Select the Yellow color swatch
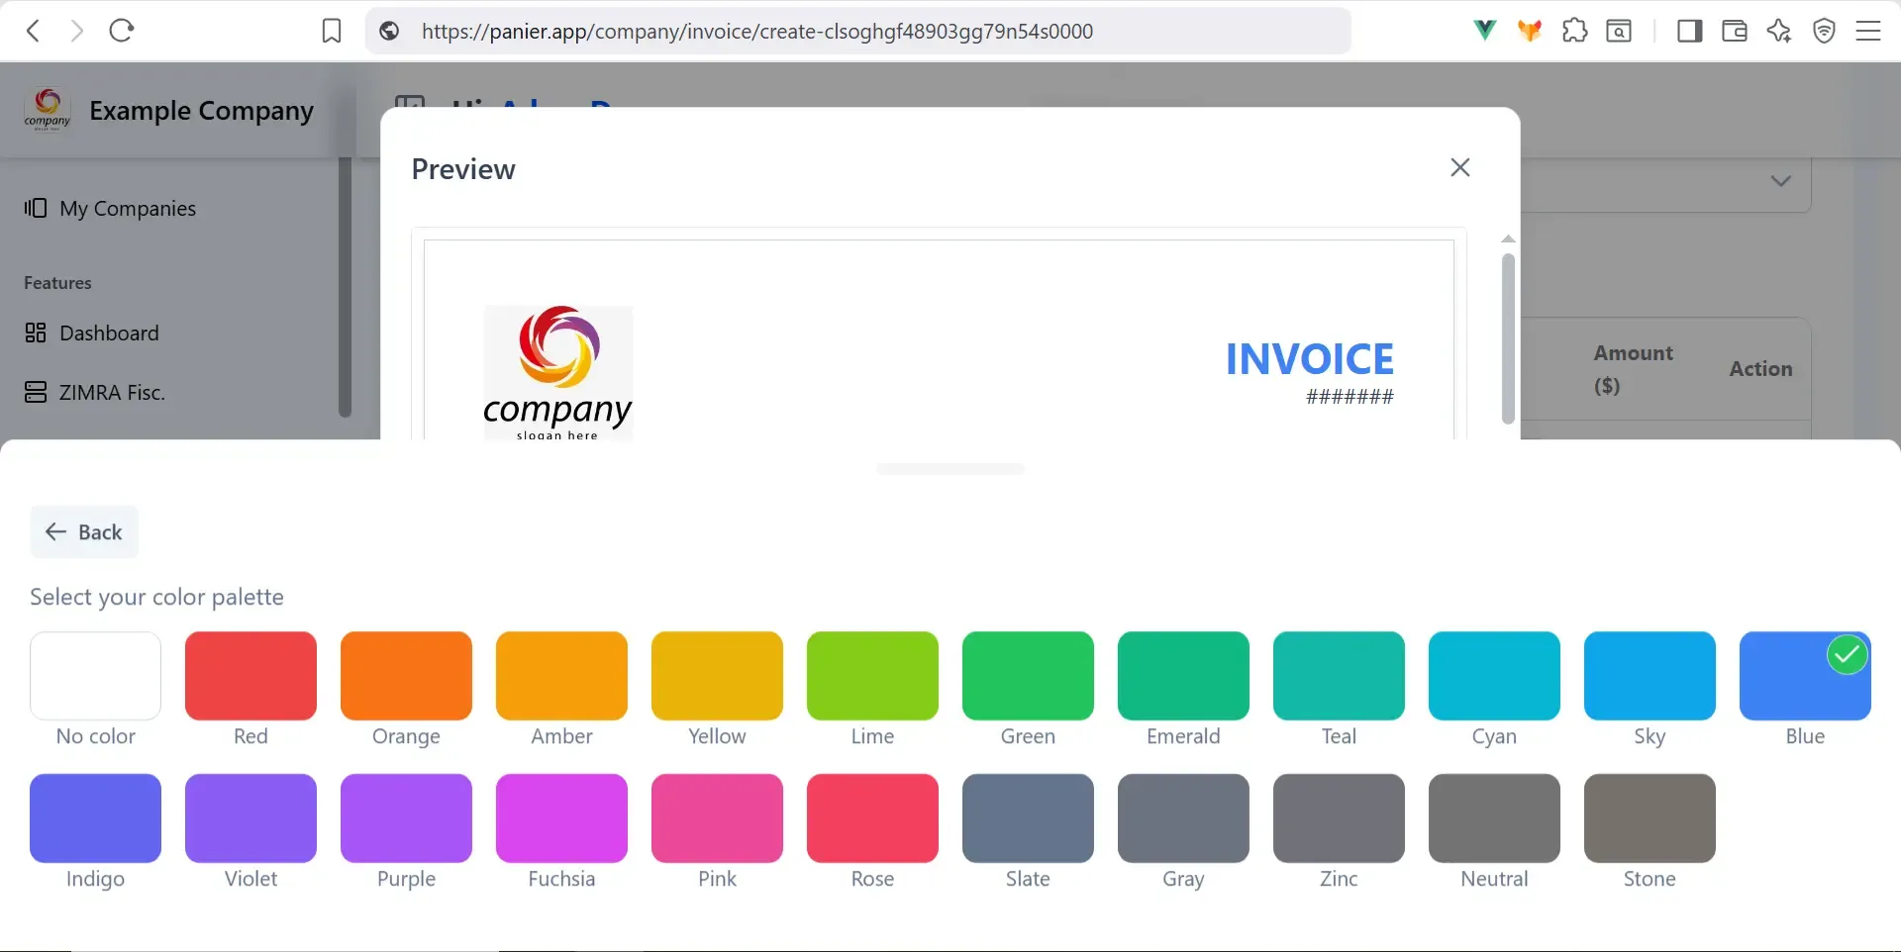This screenshot has width=1901, height=952. [718, 676]
